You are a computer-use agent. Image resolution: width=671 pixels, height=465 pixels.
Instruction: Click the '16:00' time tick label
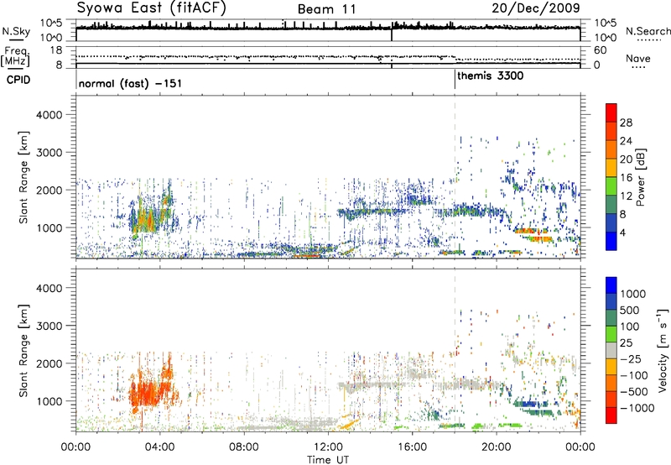point(412,447)
